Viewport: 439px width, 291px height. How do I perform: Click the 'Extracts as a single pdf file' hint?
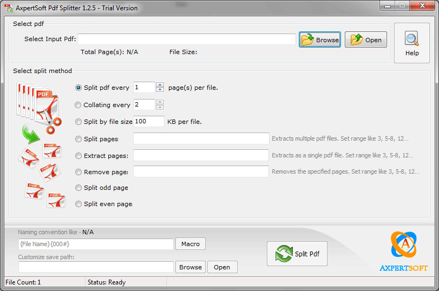click(343, 155)
